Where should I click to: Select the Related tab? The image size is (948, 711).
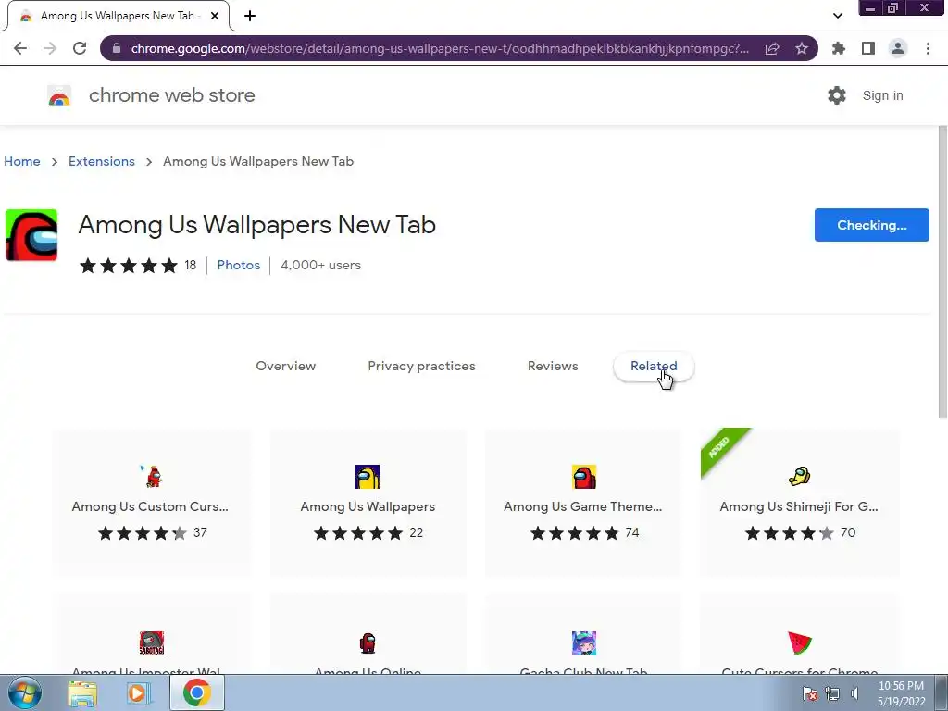pyautogui.click(x=654, y=366)
